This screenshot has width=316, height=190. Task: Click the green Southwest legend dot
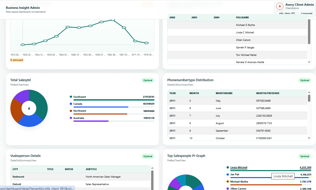pyautogui.click(x=71, y=97)
